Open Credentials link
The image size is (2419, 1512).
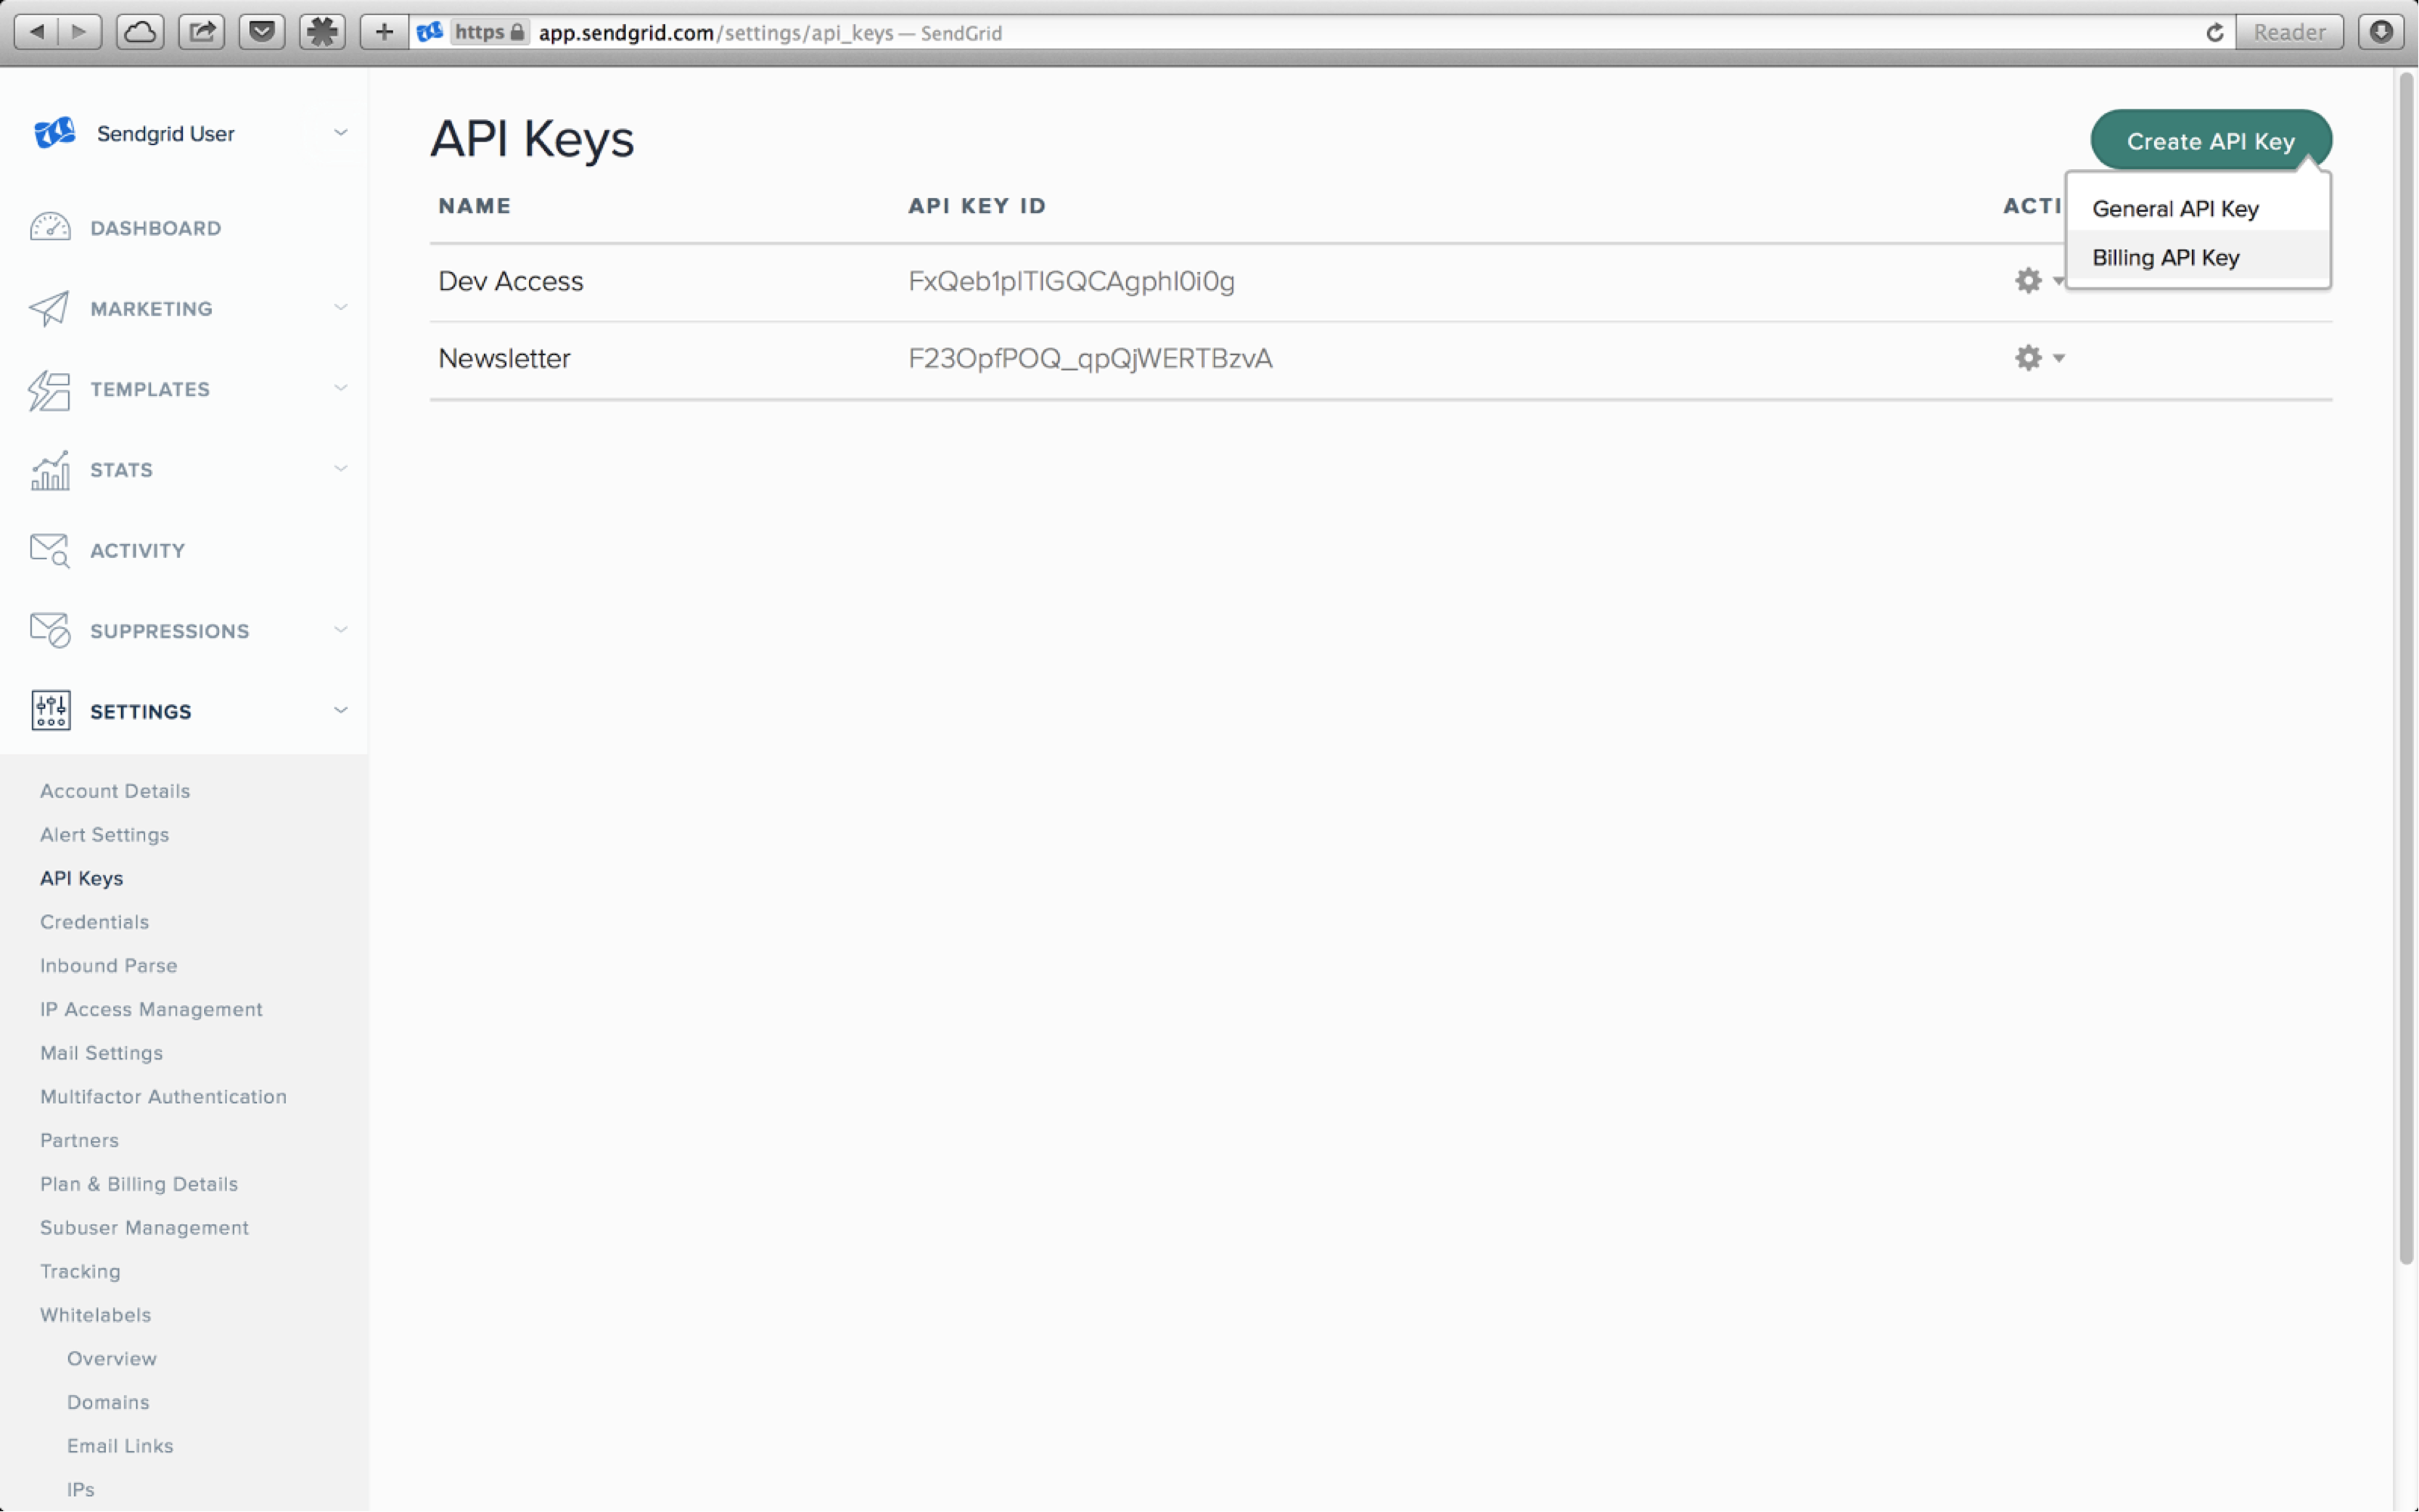point(94,921)
